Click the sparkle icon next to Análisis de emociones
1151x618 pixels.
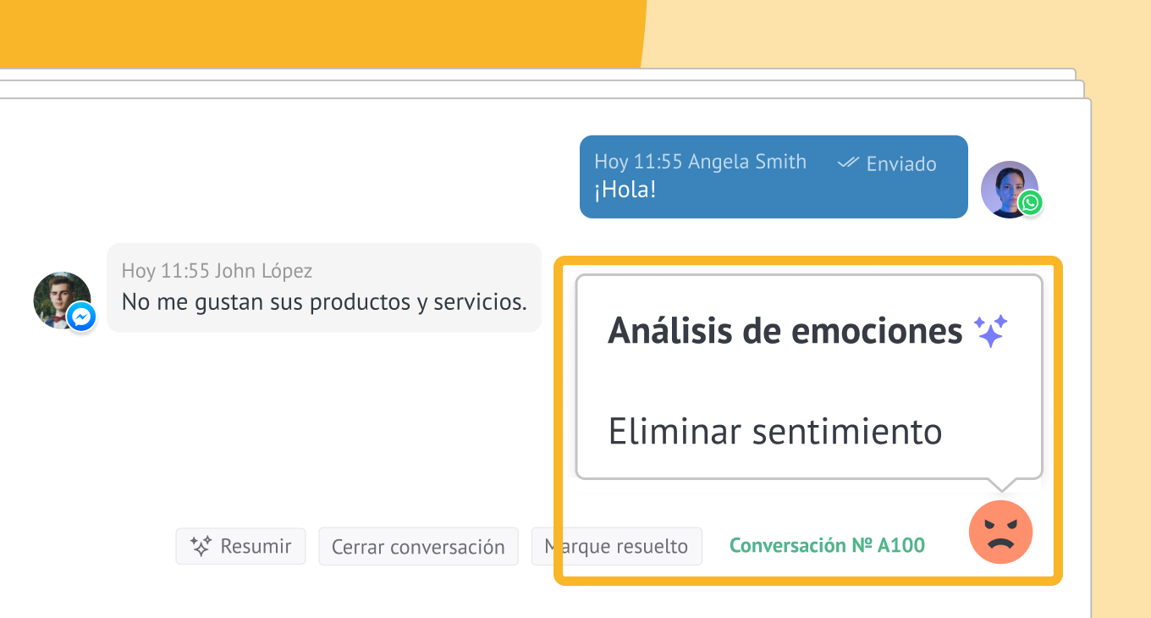point(990,331)
